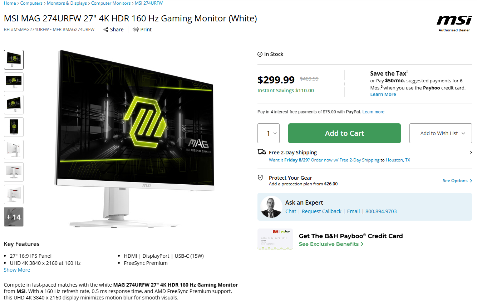Viewport: 477px width, 303px height.
Task: Open Monitors & Displays breadcrumb
Action: click(67, 3)
